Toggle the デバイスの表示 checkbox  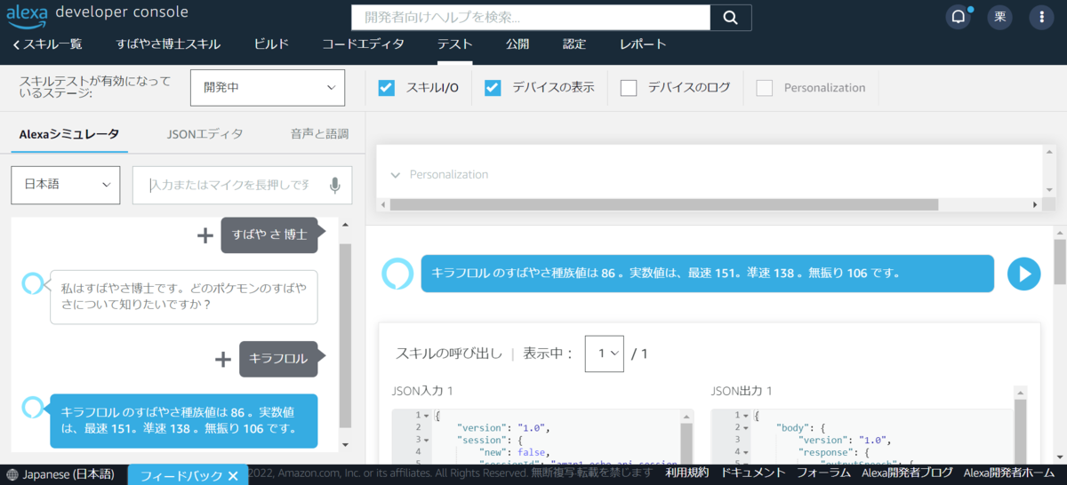pos(493,88)
